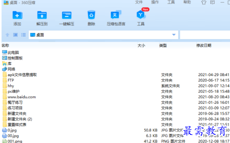Open the 文件 menu
Image resolution: width=230 pixels, height=143 pixels.
click(139, 2)
